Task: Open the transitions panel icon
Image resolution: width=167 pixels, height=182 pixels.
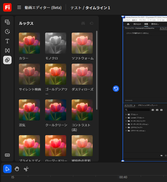Action: [x=7, y=50]
